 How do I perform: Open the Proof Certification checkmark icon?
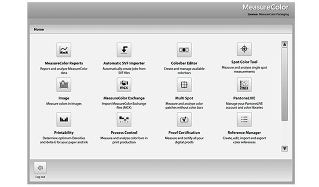click(x=184, y=119)
